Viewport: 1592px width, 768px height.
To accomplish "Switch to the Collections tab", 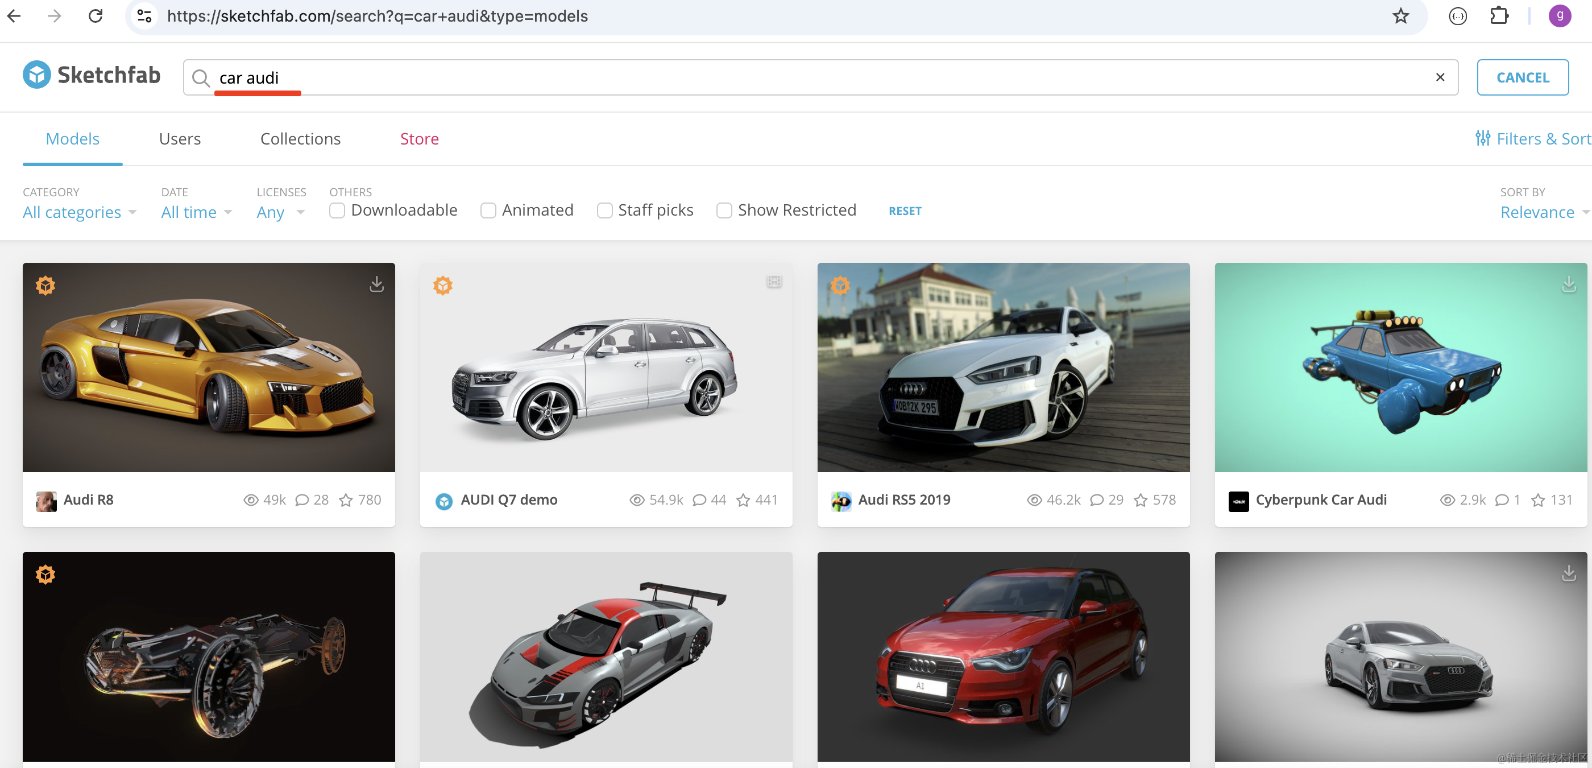I will coord(300,138).
